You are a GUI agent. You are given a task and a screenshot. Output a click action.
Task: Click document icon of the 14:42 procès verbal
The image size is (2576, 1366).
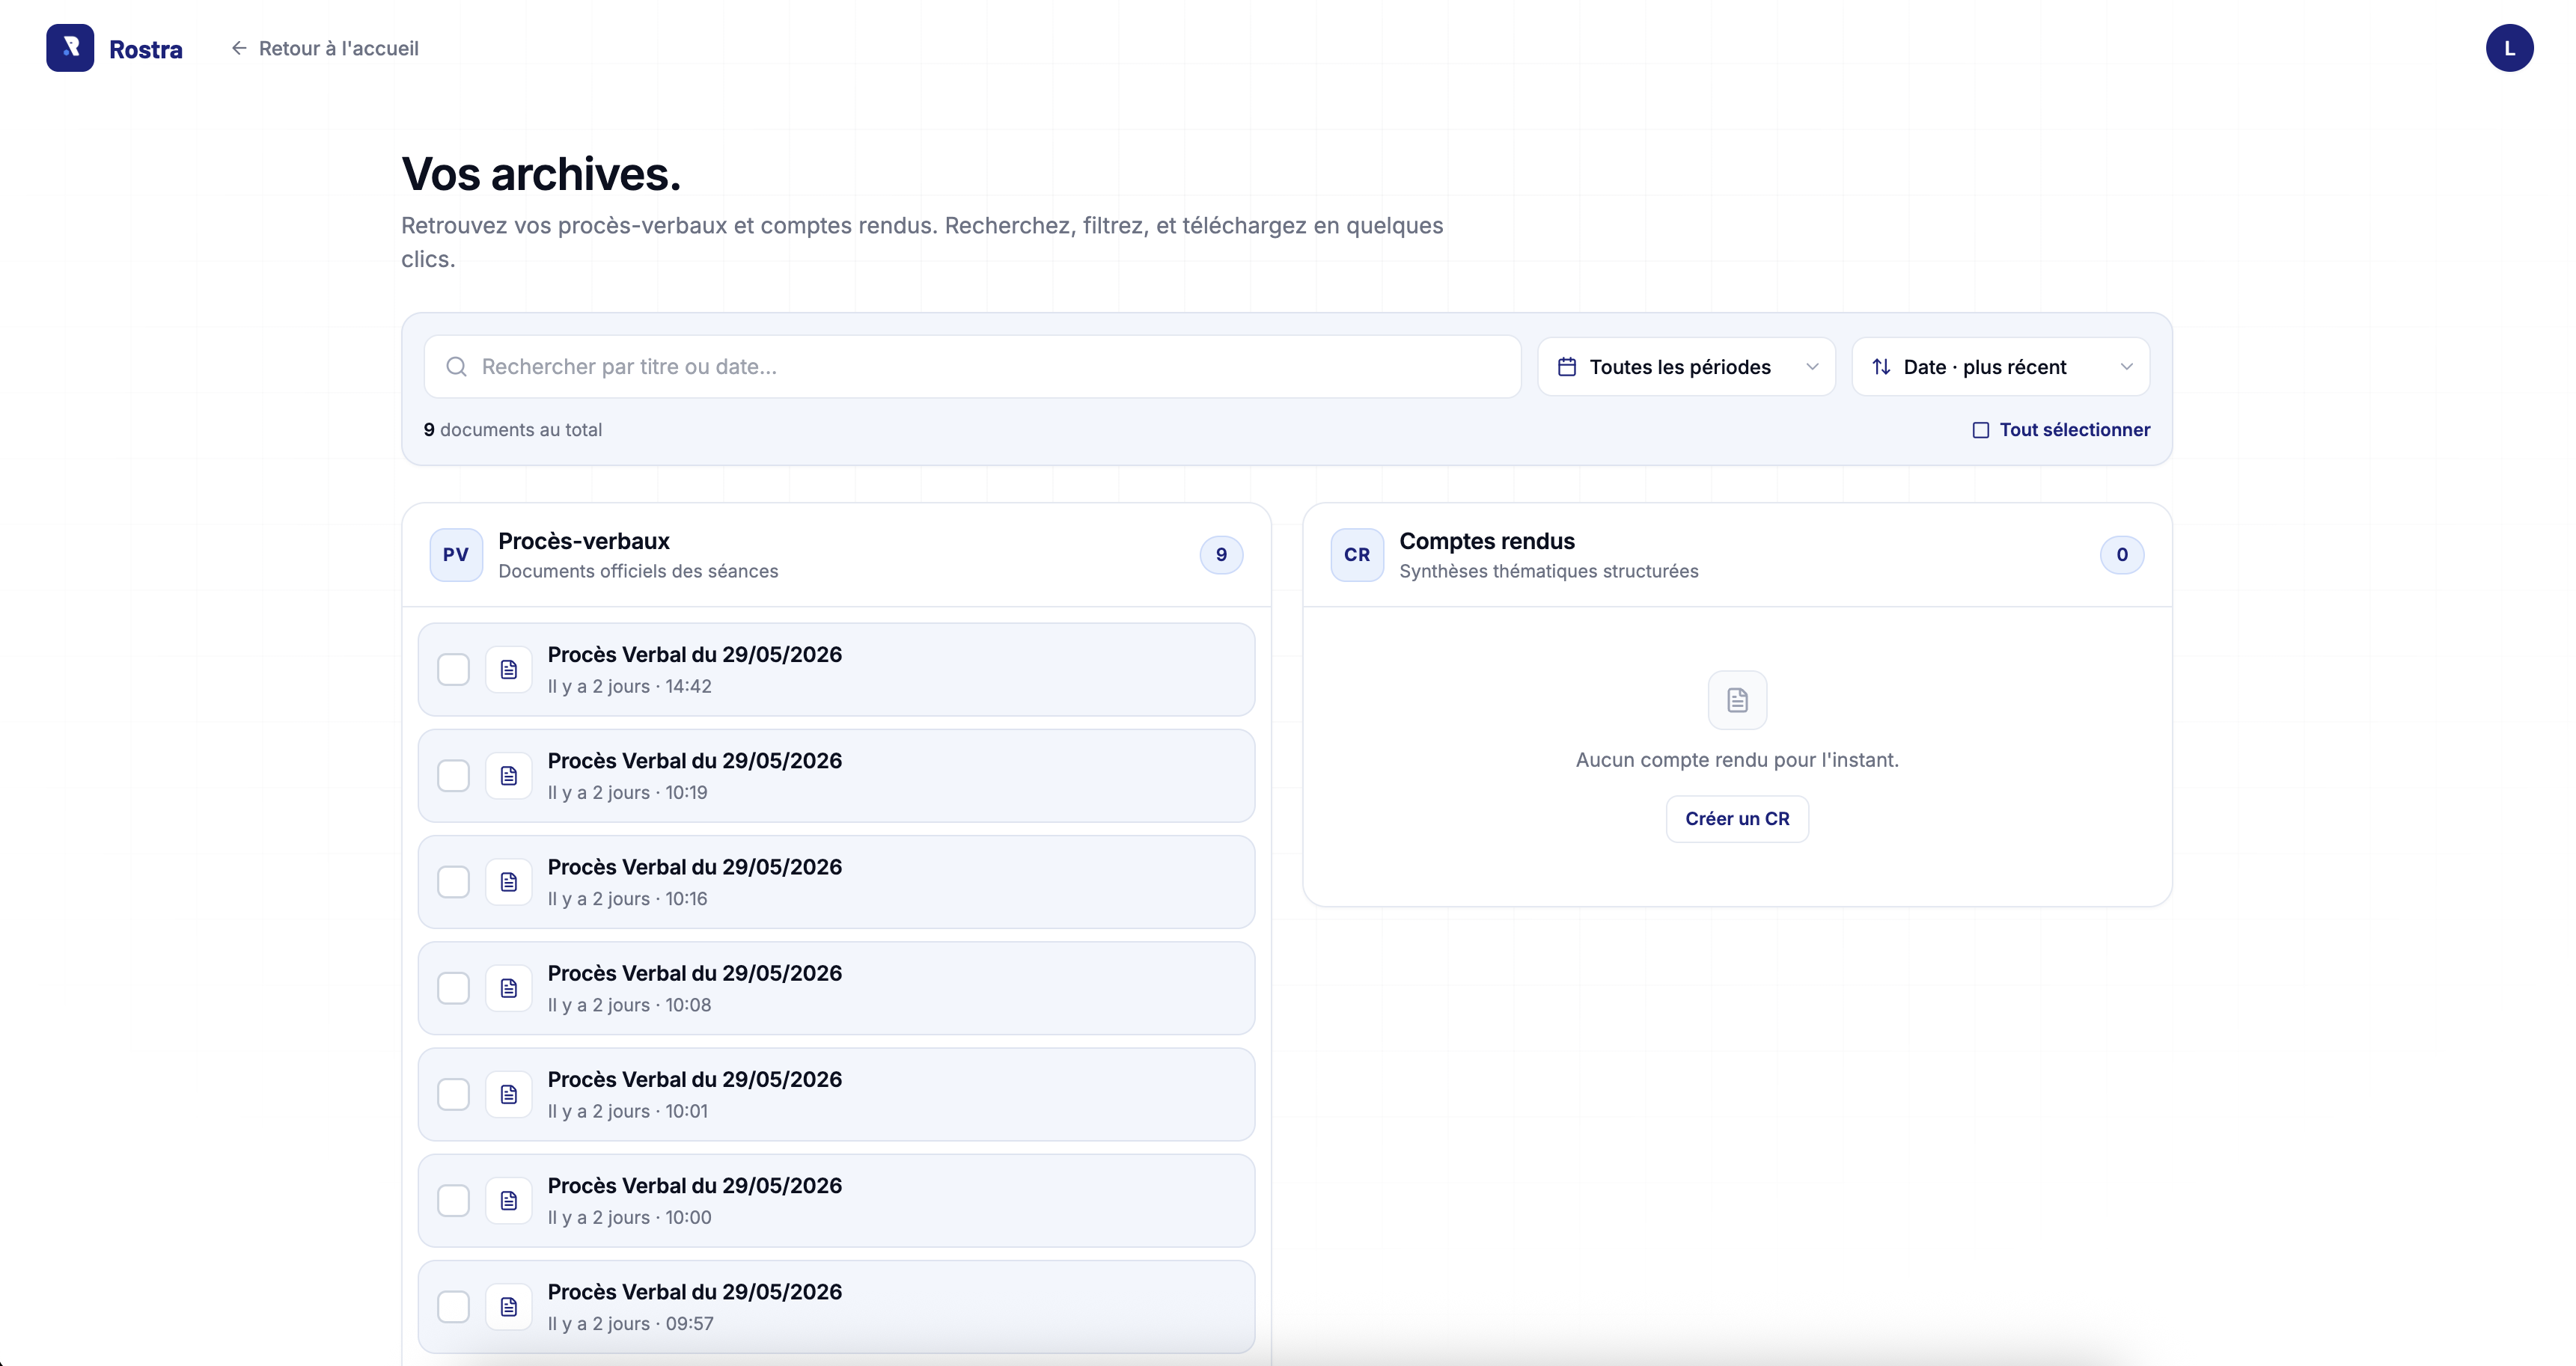point(509,670)
